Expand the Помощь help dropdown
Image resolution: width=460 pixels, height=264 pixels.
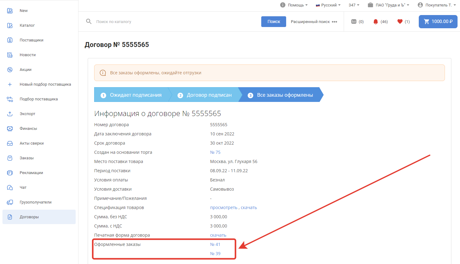(x=294, y=5)
